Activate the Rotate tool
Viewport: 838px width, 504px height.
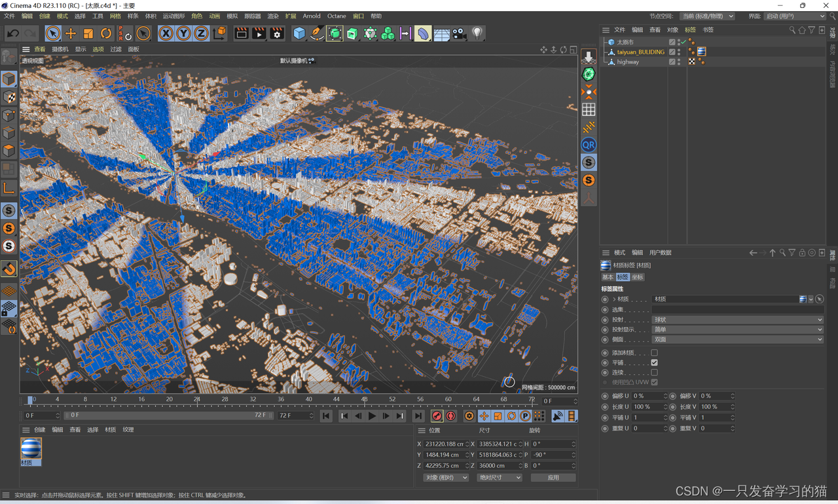tap(105, 33)
